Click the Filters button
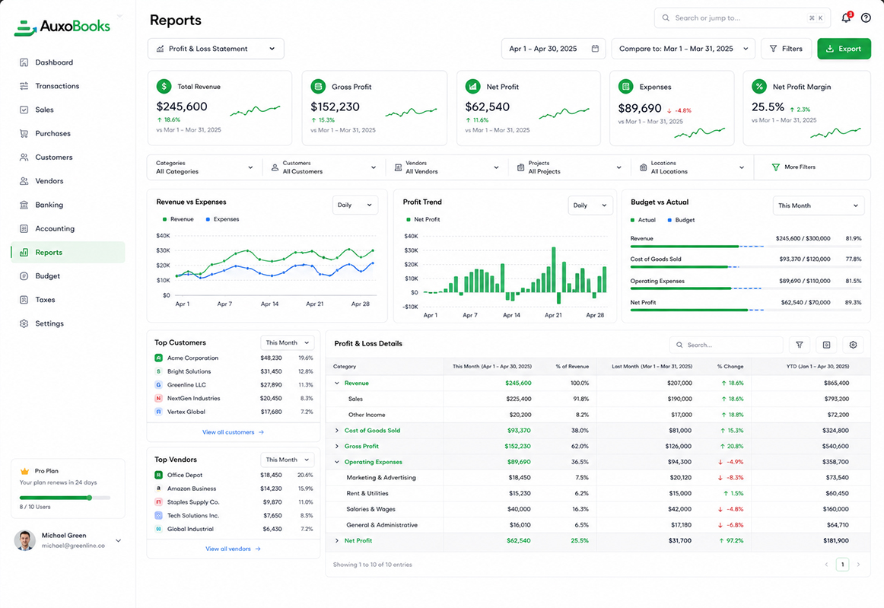The height and width of the screenshot is (608, 884). [x=786, y=49]
